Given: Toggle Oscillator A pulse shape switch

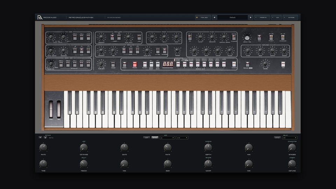Looking at the screenshot, I should (119, 37).
